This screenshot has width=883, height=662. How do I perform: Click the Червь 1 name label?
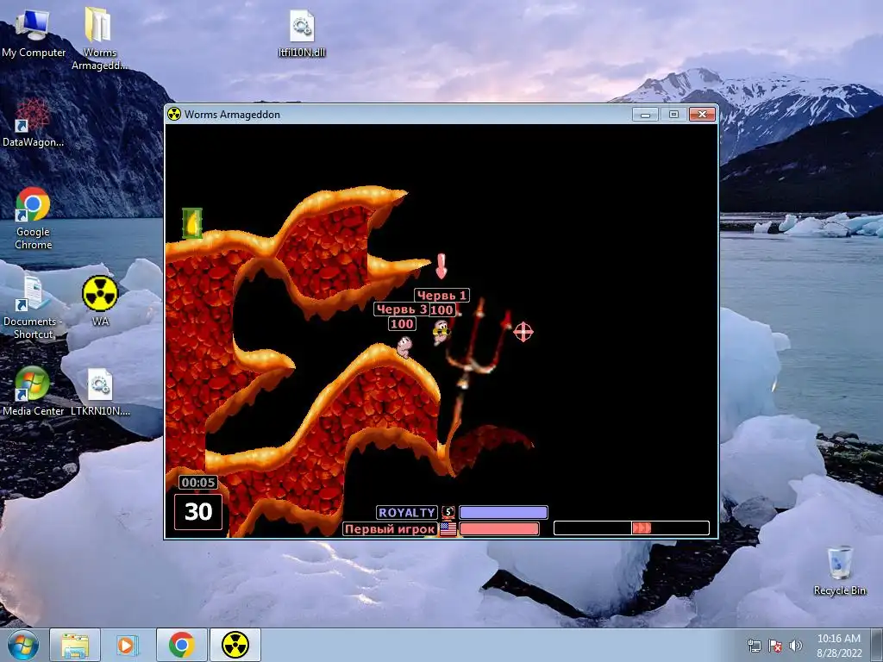[441, 296]
